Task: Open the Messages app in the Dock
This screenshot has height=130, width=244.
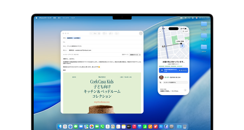Action: click(x=76, y=127)
